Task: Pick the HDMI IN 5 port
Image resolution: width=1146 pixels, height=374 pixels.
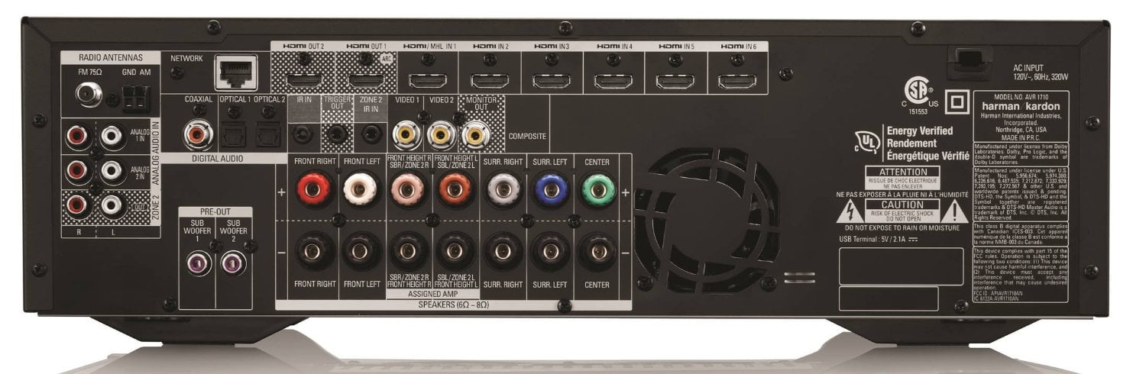Action: [676, 80]
